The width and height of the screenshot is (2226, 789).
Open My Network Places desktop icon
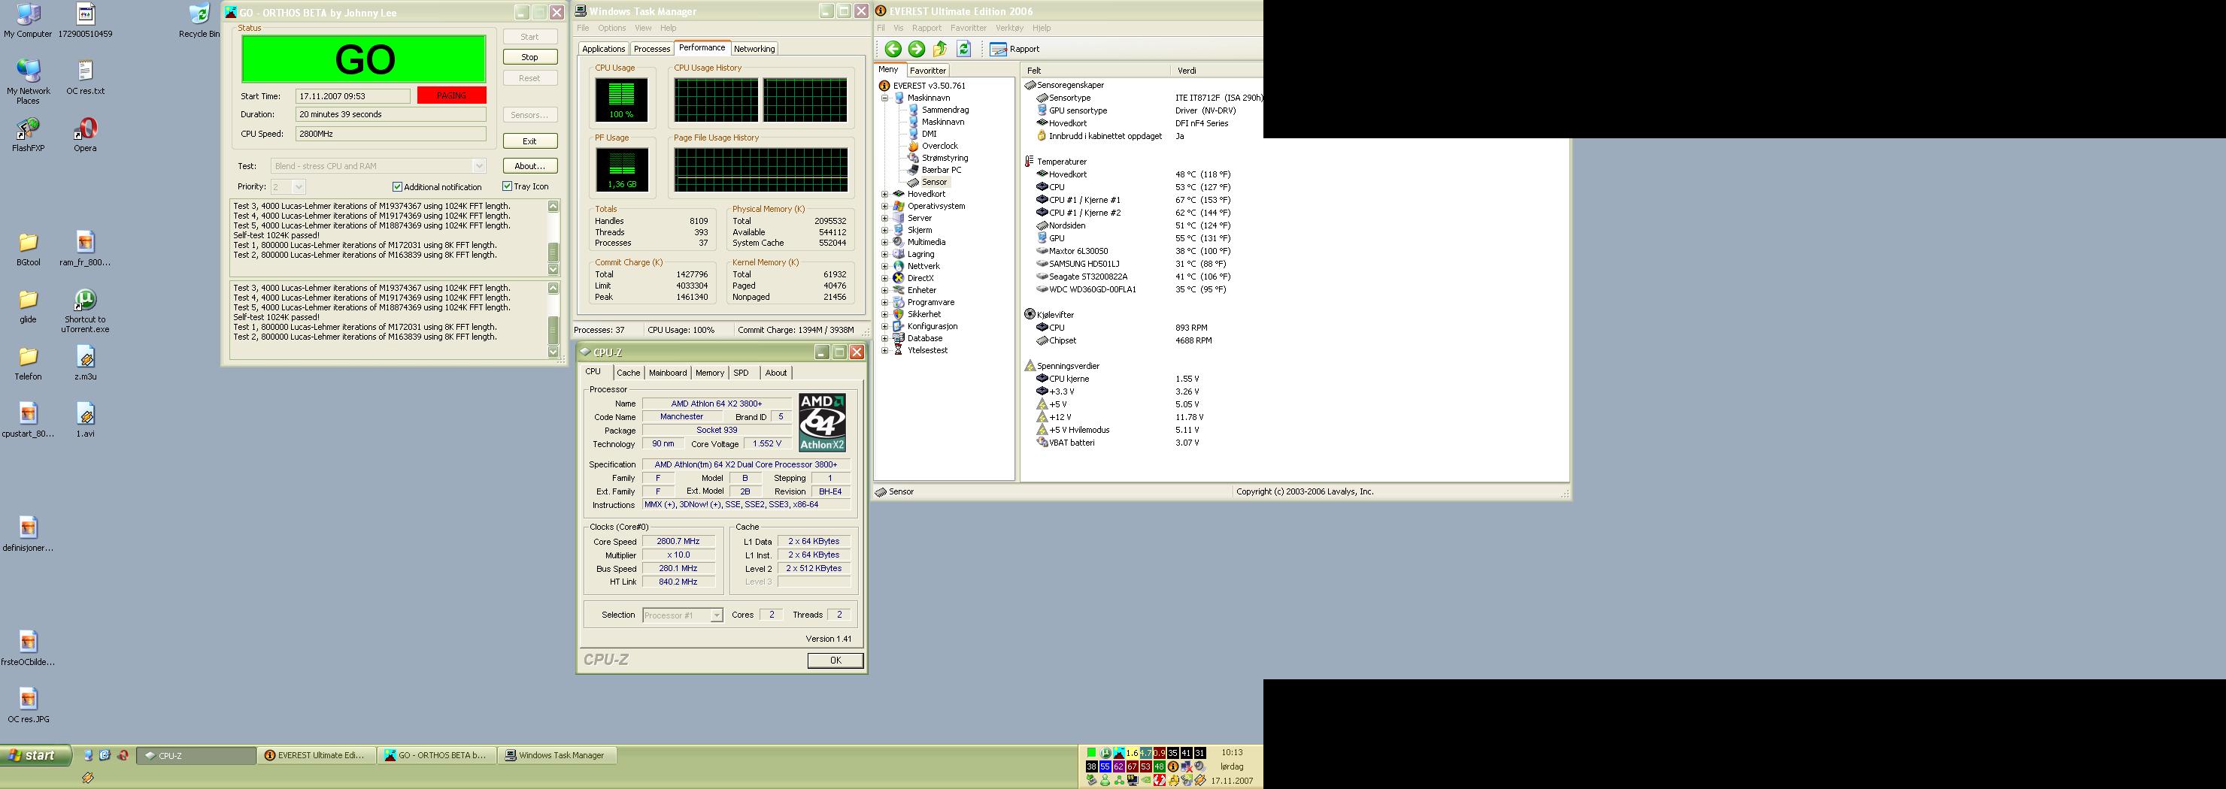[28, 82]
